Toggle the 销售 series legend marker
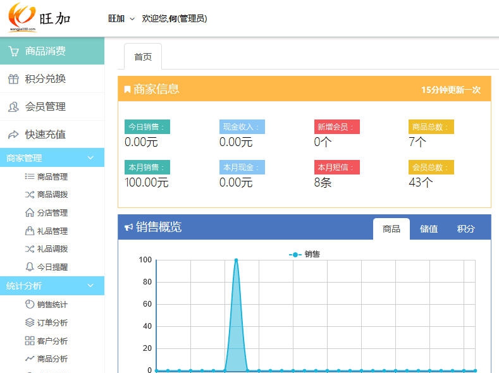 [295, 255]
